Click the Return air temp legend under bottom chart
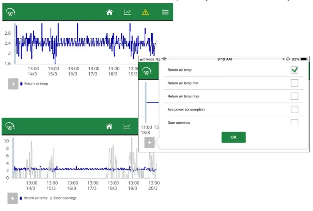This screenshot has height=211, width=313. pyautogui.click(x=34, y=198)
